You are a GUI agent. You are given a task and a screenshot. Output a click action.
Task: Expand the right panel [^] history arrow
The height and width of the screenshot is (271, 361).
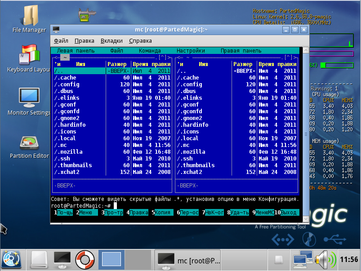click(x=288, y=58)
